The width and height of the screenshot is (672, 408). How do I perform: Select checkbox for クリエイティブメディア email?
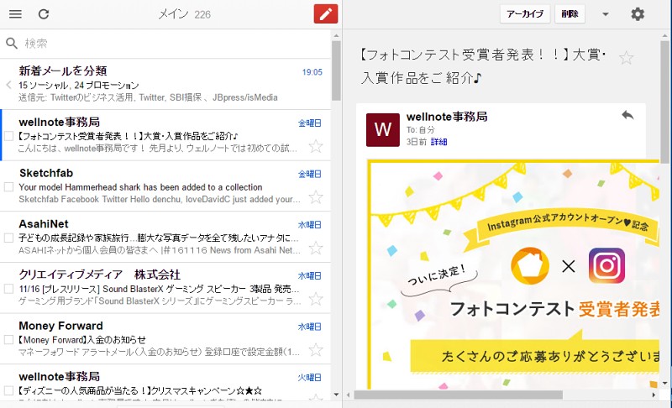click(8, 289)
